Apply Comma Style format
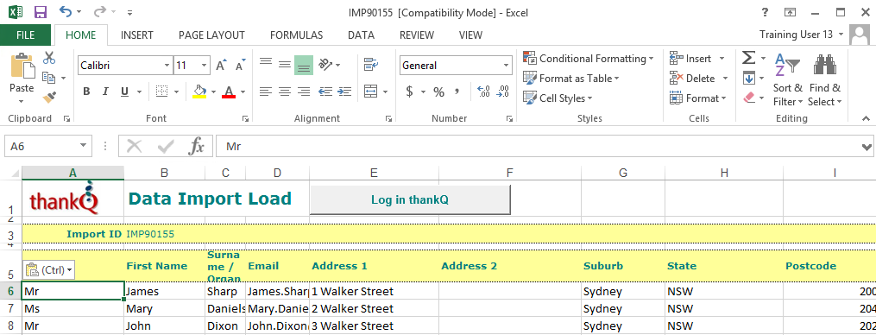This screenshot has height=335, width=876. [x=457, y=91]
